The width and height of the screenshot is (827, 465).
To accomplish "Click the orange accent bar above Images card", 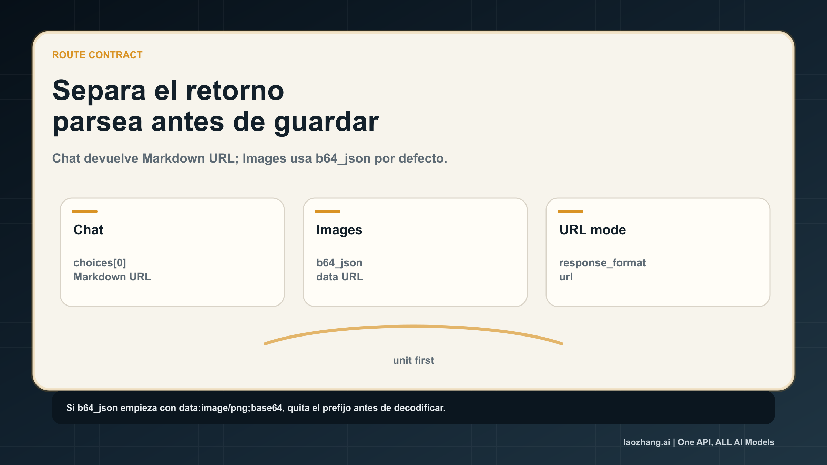I will [x=328, y=211].
